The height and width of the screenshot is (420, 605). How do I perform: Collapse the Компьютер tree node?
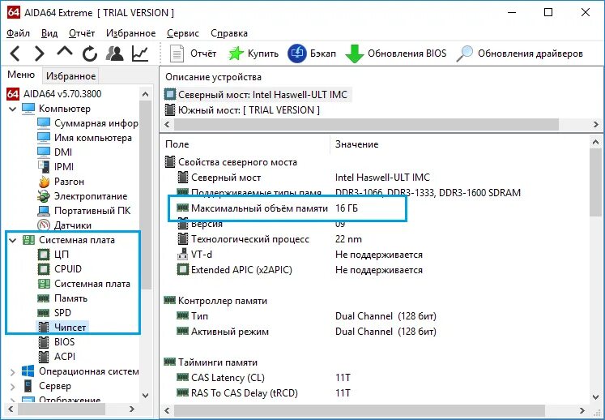coord(13,109)
